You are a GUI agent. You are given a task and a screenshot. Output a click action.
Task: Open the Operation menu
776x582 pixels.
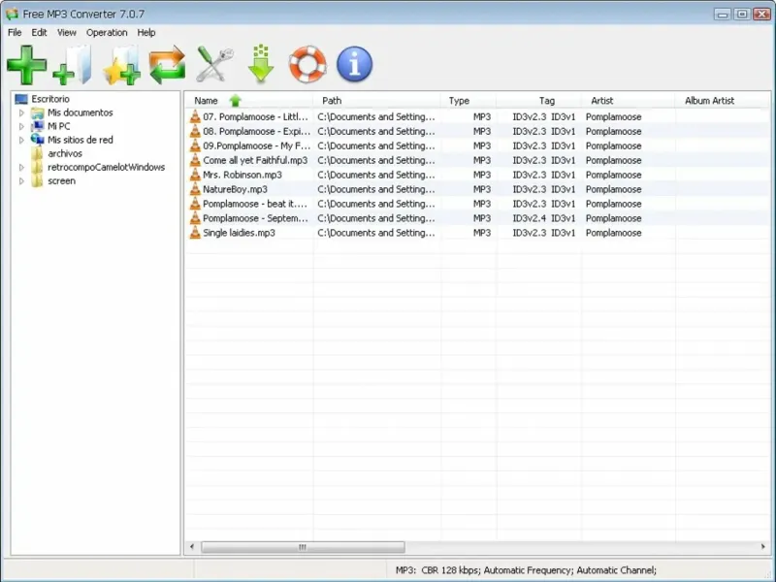tap(107, 33)
